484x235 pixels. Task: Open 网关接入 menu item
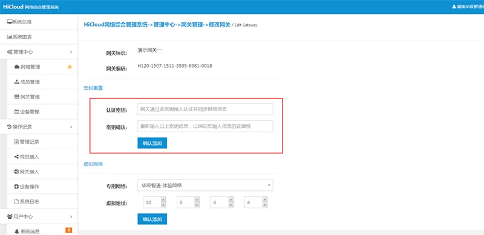coord(42,172)
